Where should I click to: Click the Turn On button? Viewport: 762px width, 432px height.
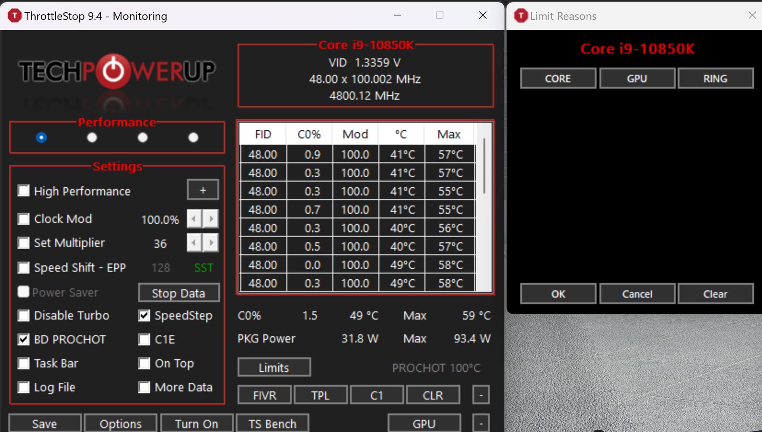[196, 423]
